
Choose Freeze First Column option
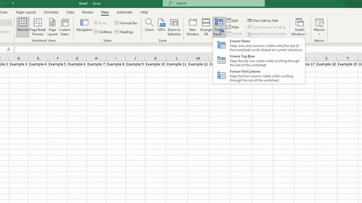(259, 76)
